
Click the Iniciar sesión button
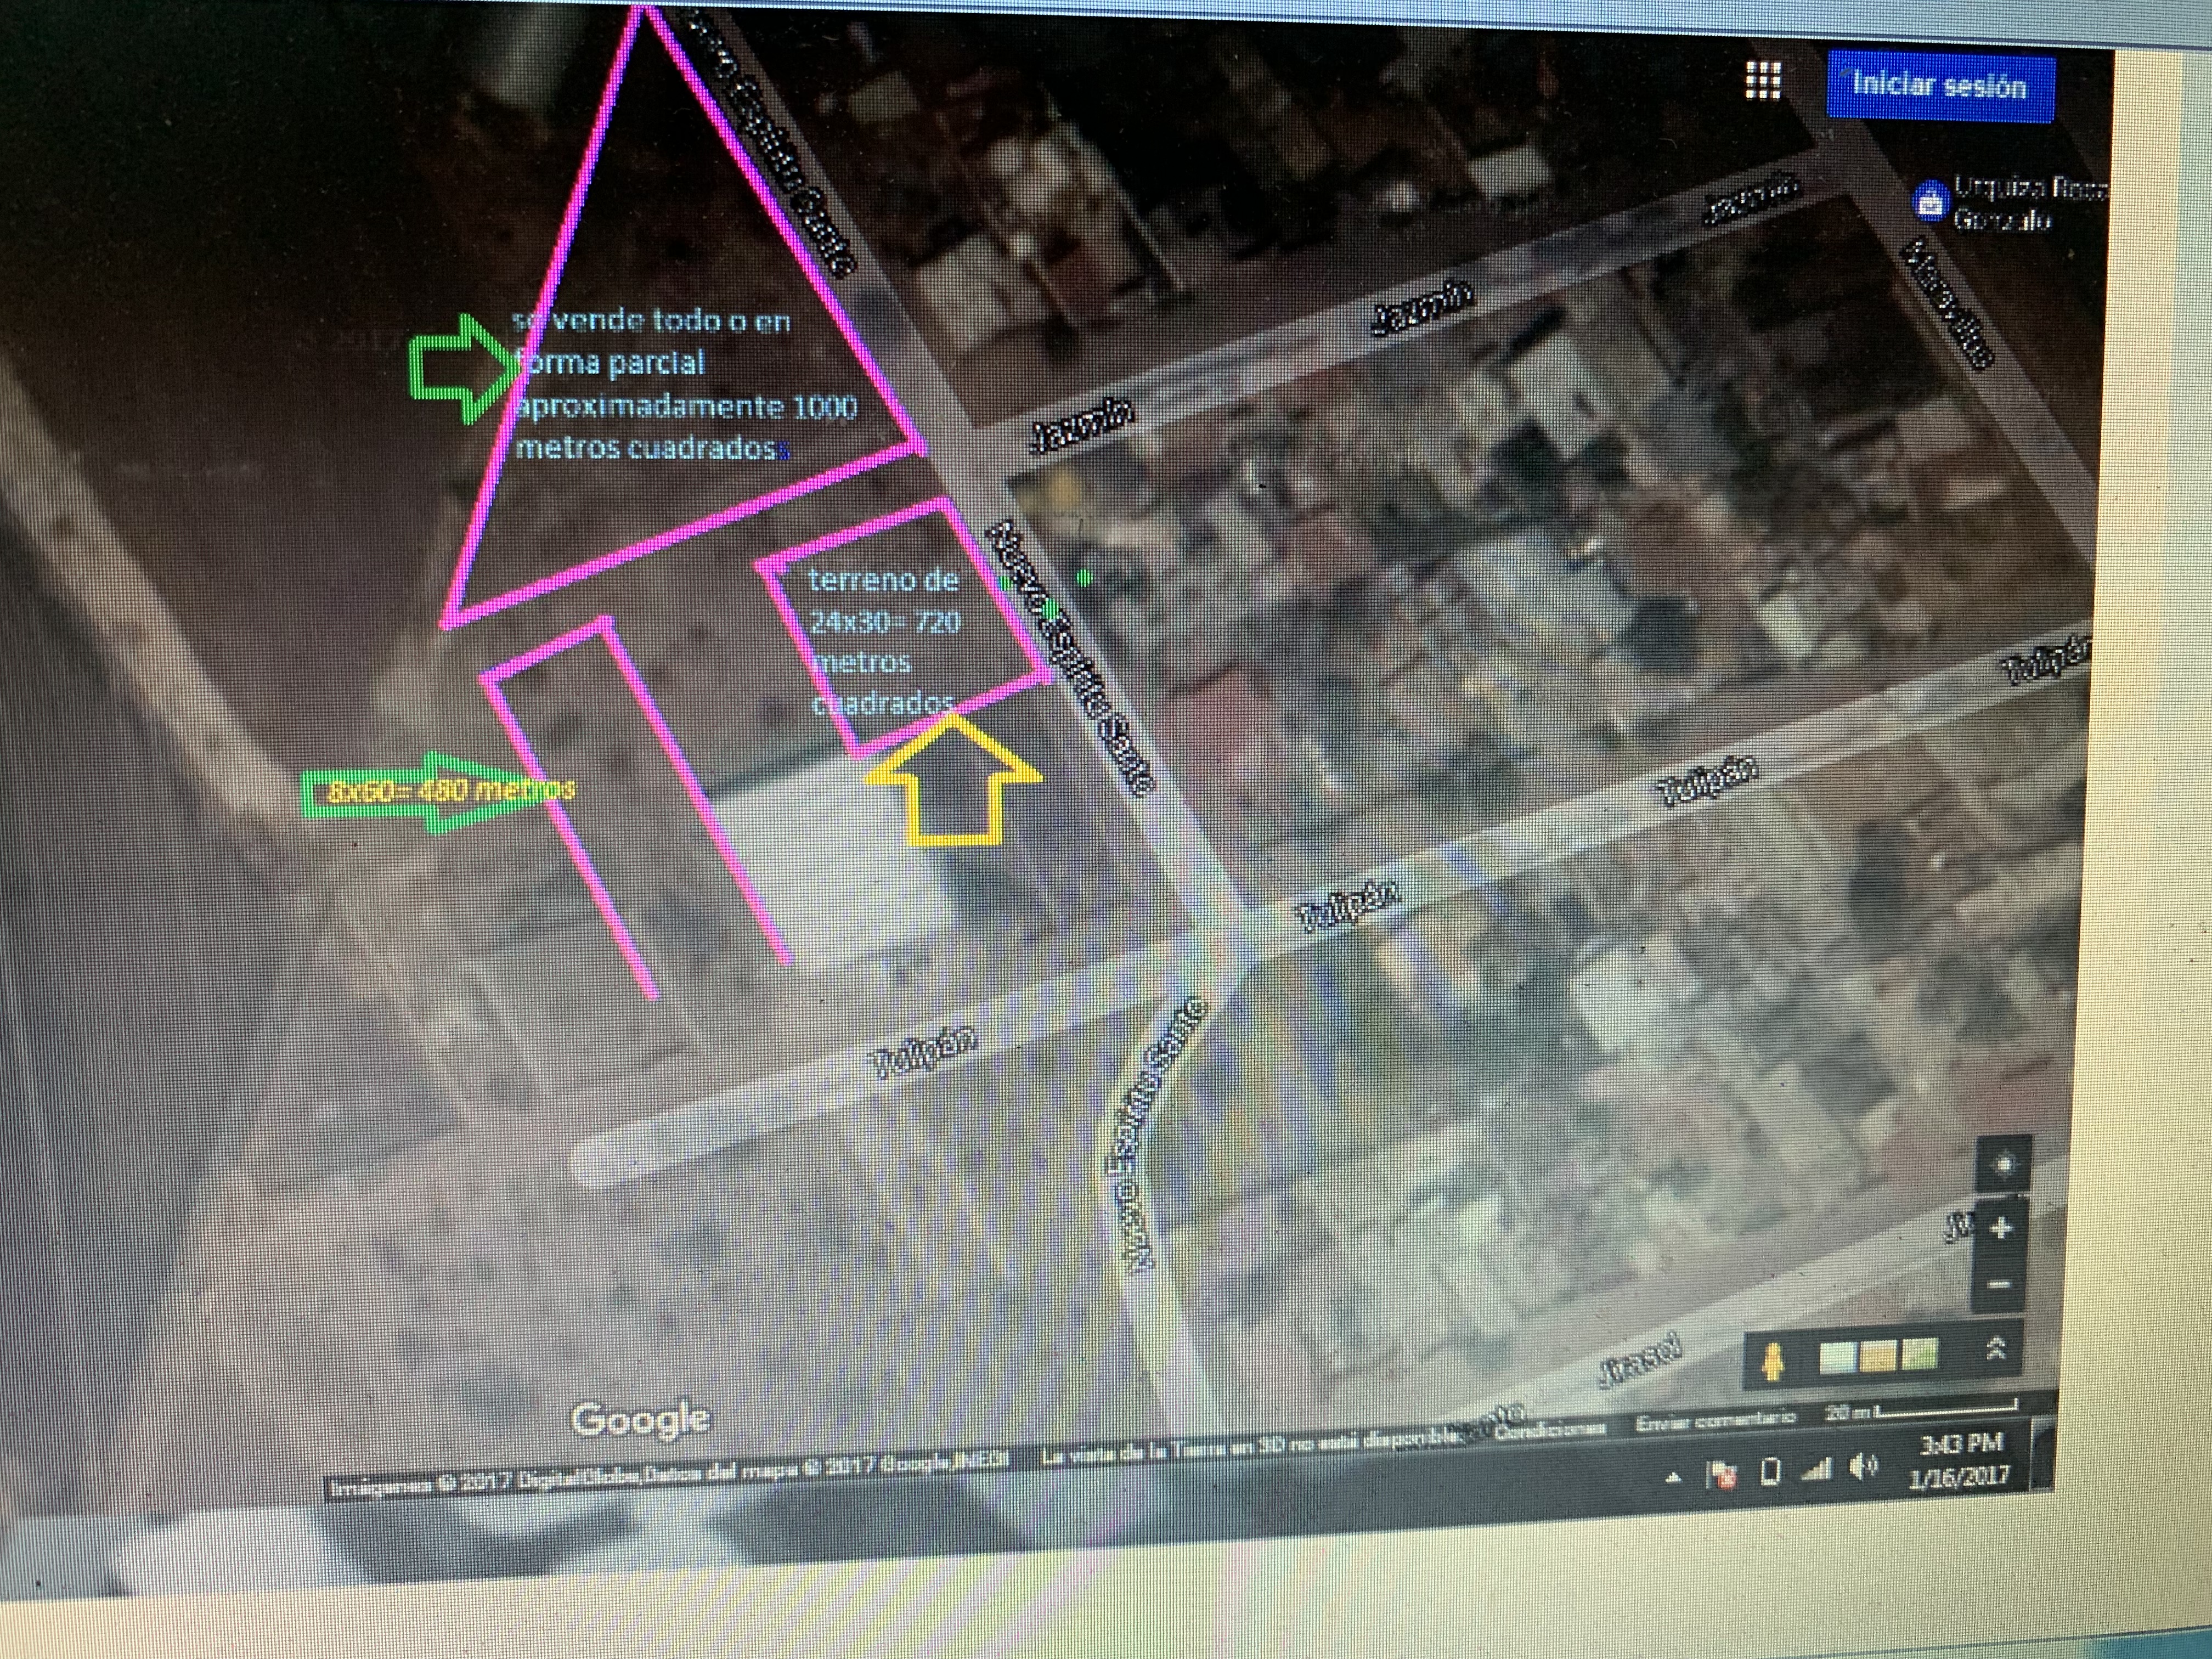tap(1939, 86)
